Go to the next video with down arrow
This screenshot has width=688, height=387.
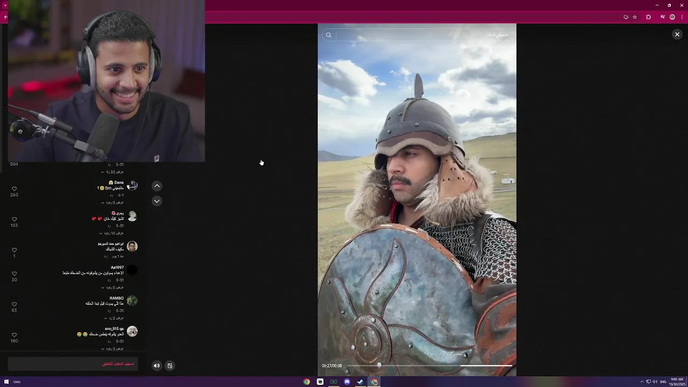point(157,201)
